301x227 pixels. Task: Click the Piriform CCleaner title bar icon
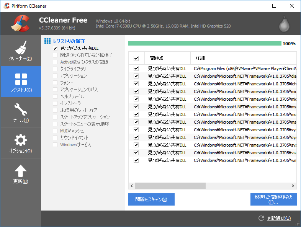click(x=7, y=6)
